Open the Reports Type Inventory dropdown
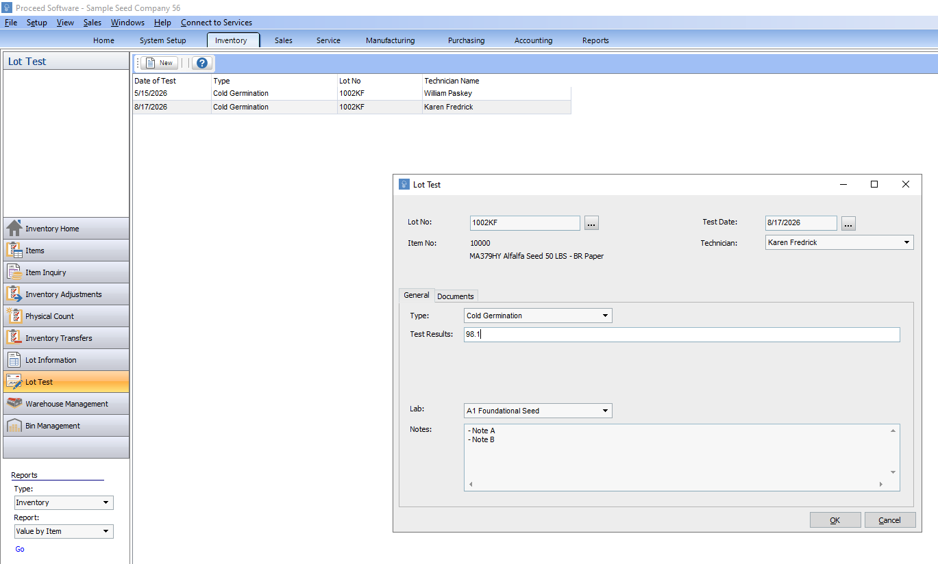 (x=64, y=502)
